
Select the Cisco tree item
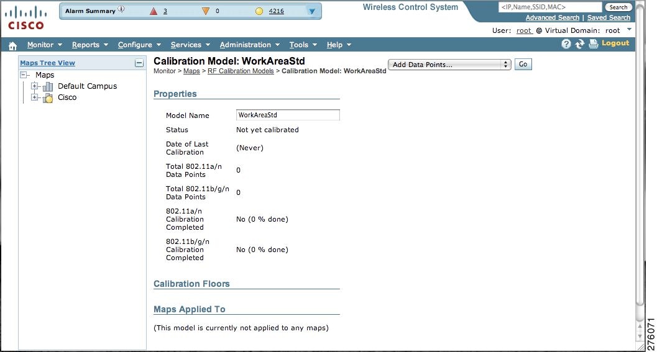pos(67,97)
